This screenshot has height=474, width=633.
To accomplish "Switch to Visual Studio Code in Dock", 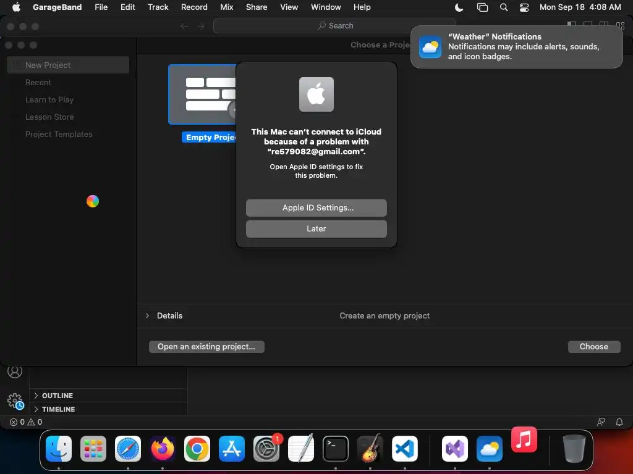I will tap(404, 449).
